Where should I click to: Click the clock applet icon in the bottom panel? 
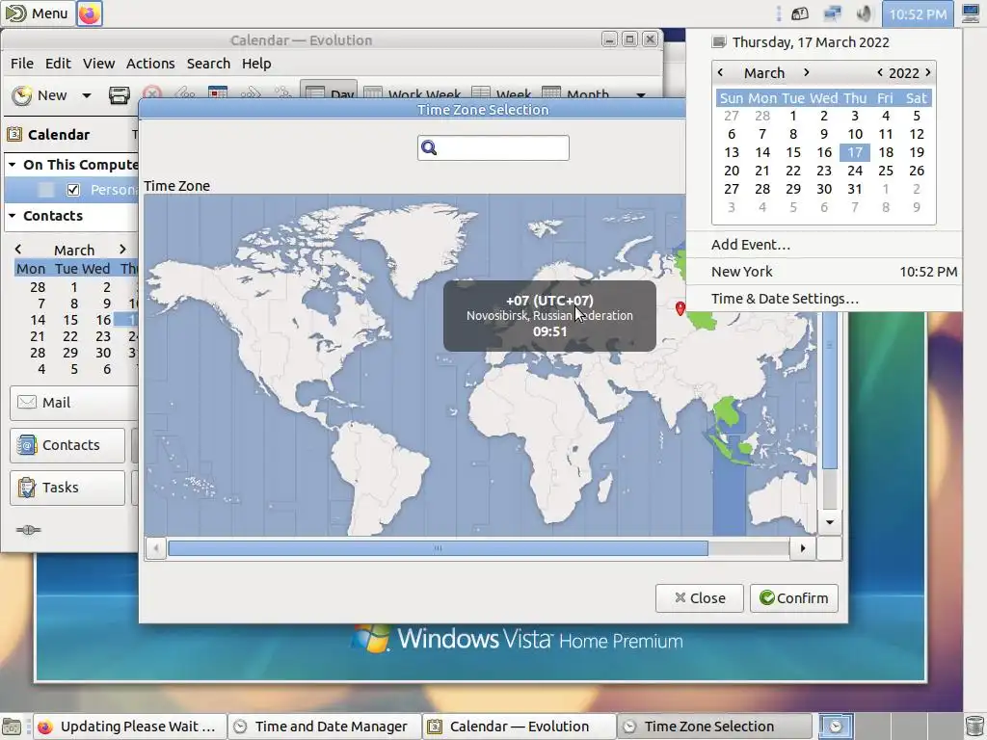[835, 727]
